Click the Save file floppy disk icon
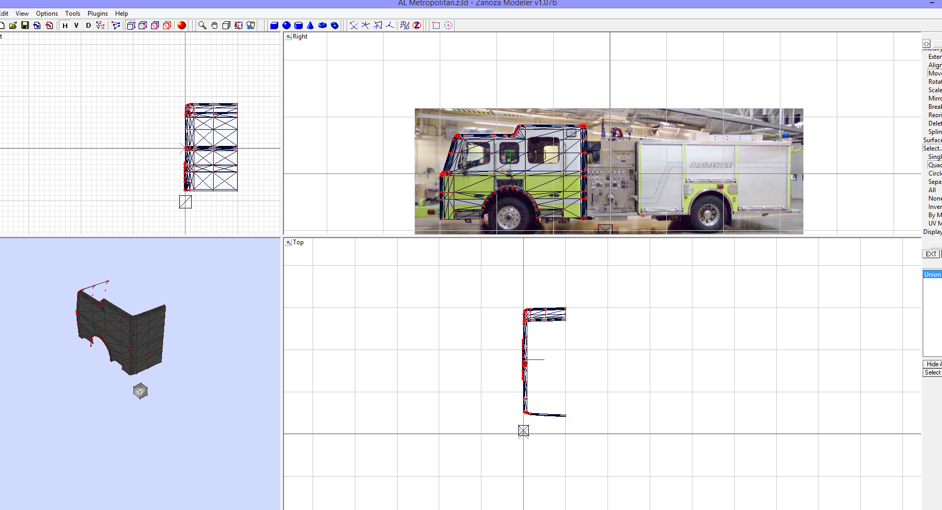This screenshot has height=510, width=942. [x=25, y=26]
